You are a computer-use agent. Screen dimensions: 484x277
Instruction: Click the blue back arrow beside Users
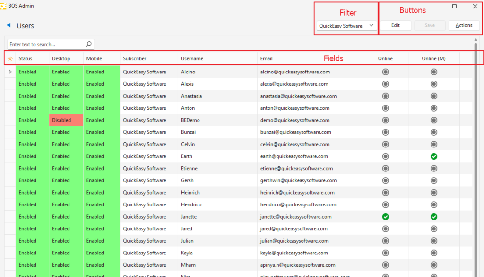tap(9, 25)
